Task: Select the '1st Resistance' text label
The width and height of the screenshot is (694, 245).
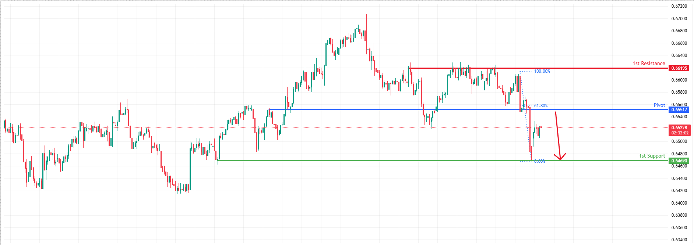Action: (x=649, y=64)
